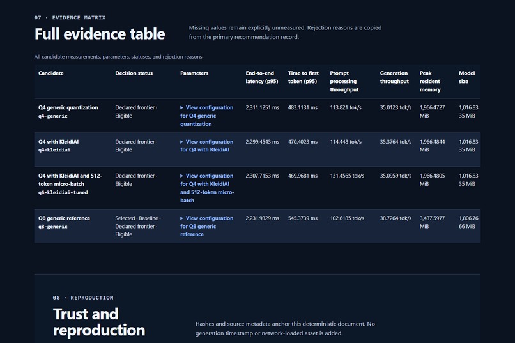Screen dimensions: 515x343
Task: Click the 35.0959 tok/s generation value
Action: click(396, 176)
